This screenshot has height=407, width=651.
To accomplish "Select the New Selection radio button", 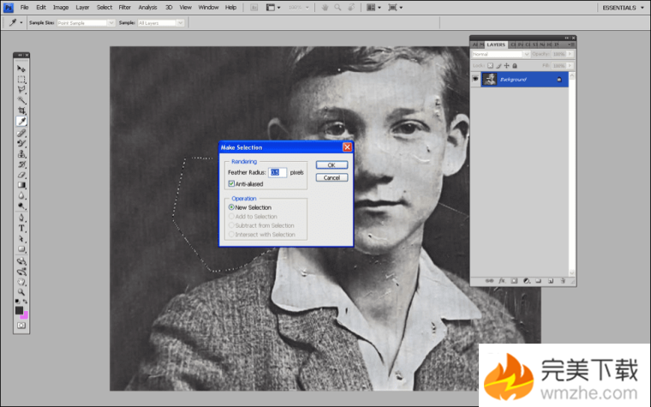I will tap(231, 207).
